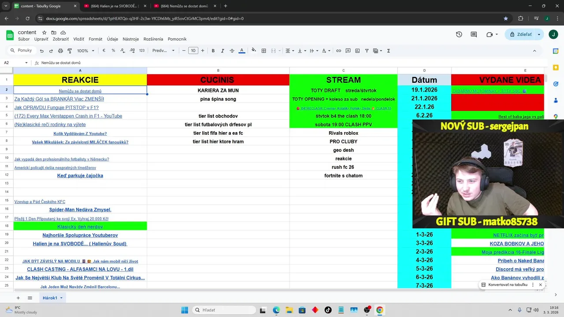Open the borders menu

(264, 51)
